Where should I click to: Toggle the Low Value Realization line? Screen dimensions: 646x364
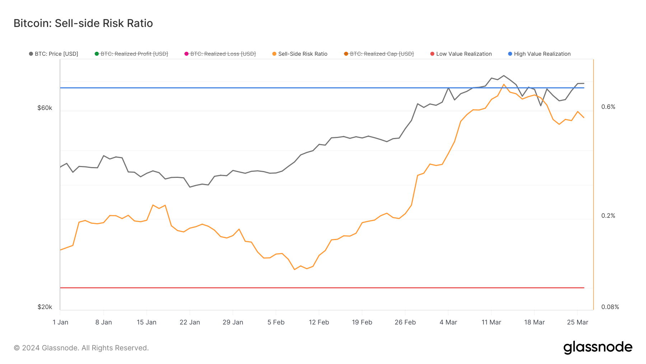pos(464,54)
